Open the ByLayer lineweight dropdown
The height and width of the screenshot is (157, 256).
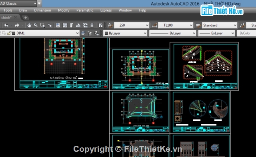[233, 33]
